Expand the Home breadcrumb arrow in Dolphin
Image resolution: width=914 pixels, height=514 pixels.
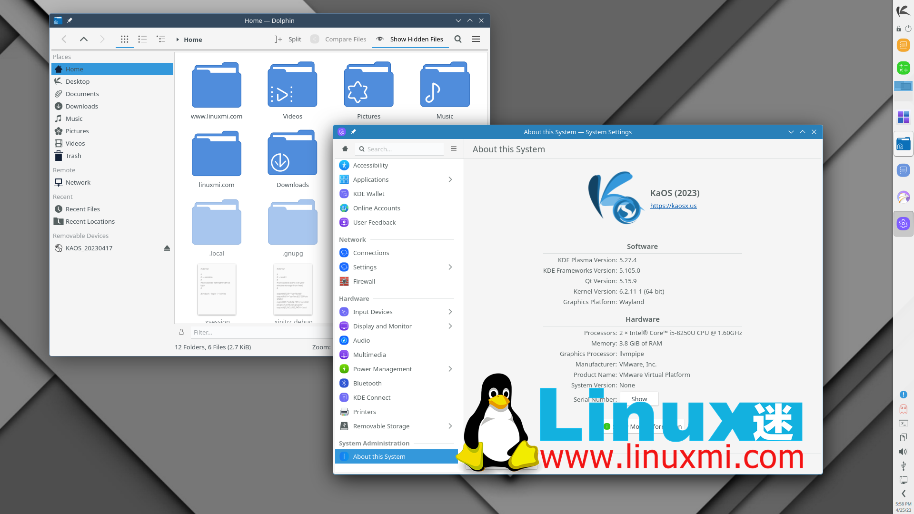tap(178, 40)
